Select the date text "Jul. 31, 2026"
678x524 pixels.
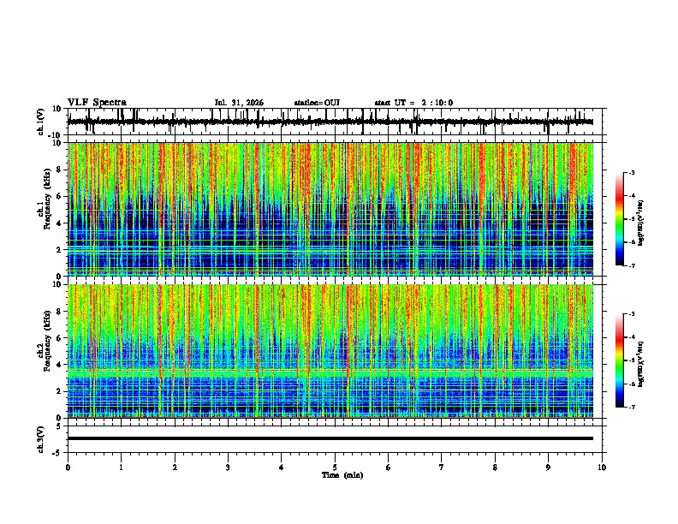pos(239,103)
